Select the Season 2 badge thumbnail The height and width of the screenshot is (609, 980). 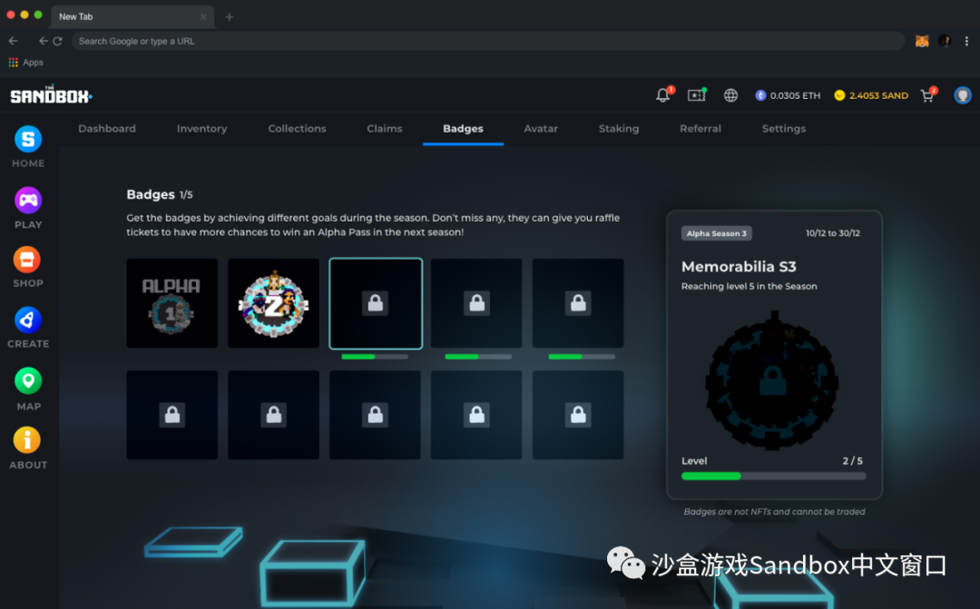(273, 303)
